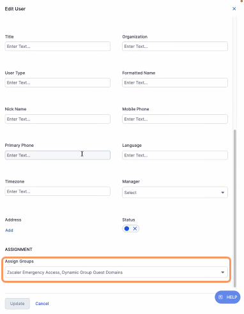Click the Primary Phone input
This screenshot has width=244, height=314.
(x=57, y=155)
